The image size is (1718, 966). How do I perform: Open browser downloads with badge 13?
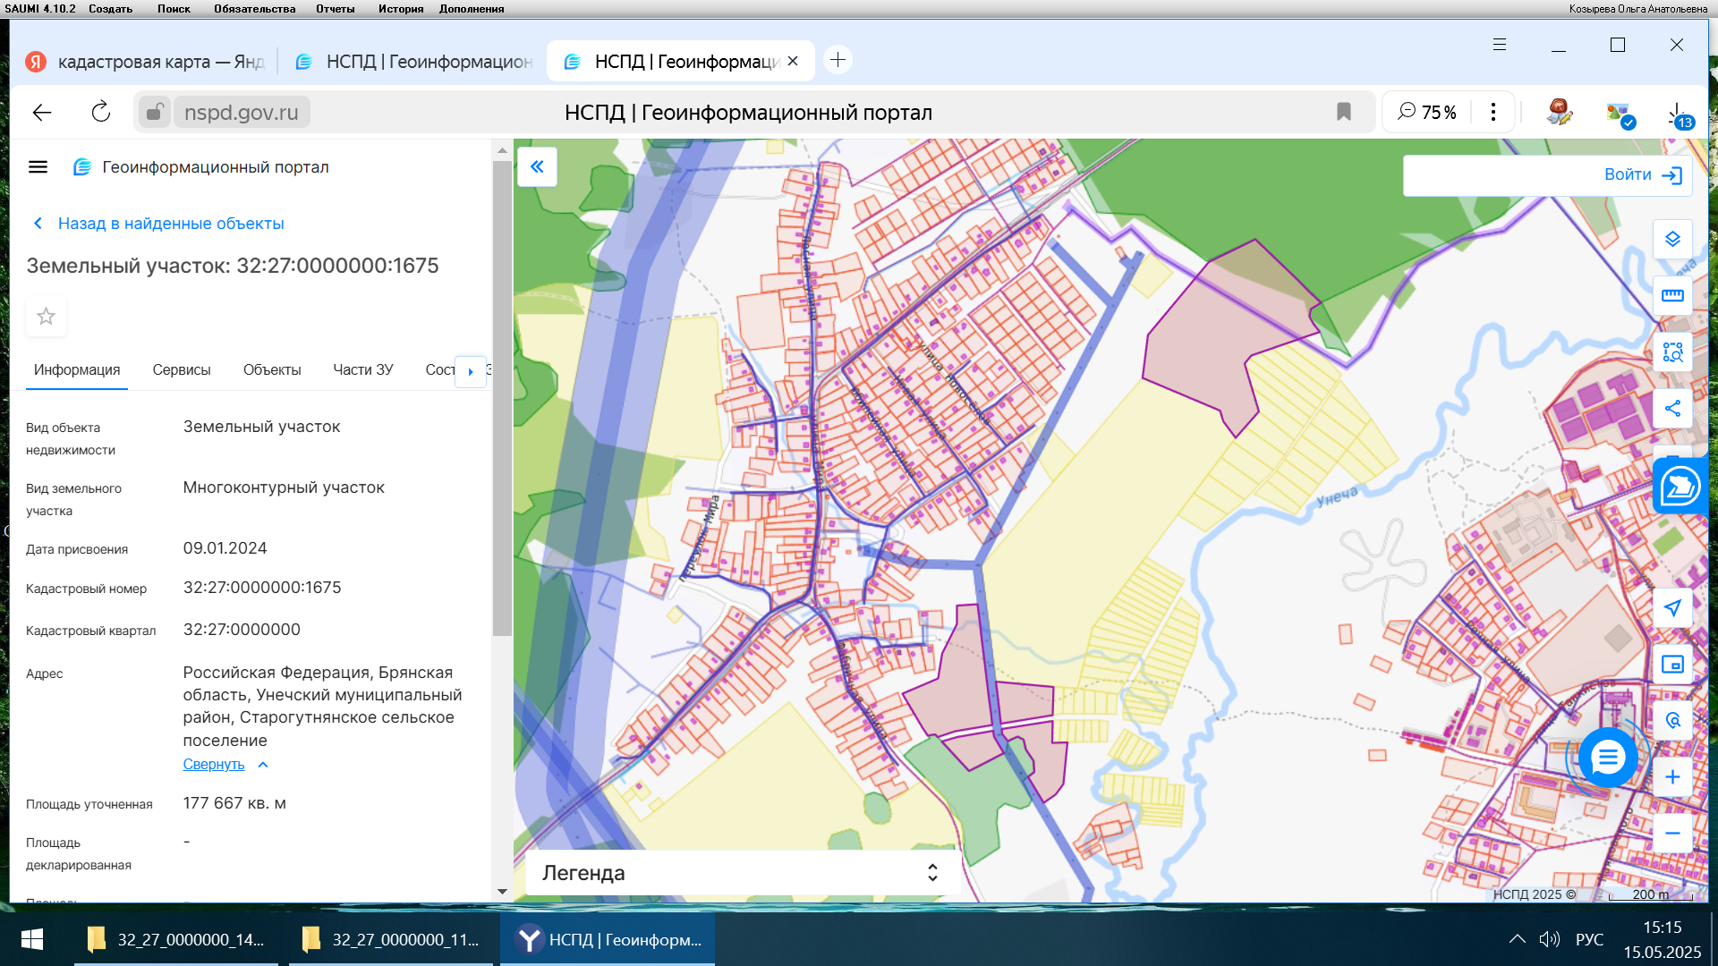1678,114
